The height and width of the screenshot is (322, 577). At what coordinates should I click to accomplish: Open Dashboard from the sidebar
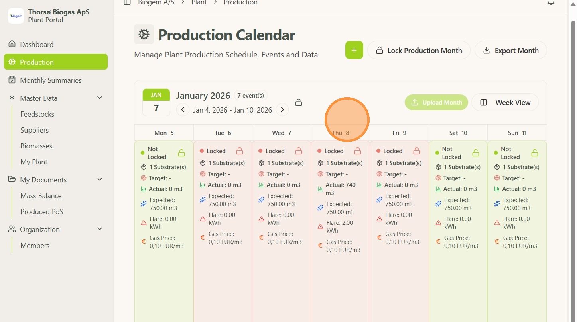(x=37, y=44)
